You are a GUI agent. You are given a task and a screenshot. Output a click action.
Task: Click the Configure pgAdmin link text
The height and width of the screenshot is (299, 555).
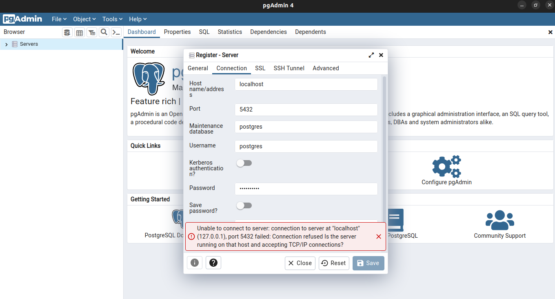pyautogui.click(x=446, y=182)
